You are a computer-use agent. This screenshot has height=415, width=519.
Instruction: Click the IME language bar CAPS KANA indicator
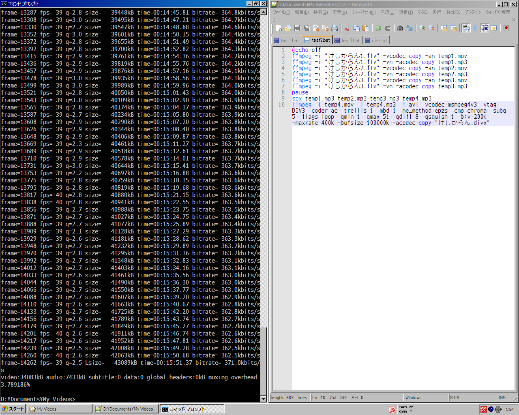pyautogui.click(x=403, y=409)
